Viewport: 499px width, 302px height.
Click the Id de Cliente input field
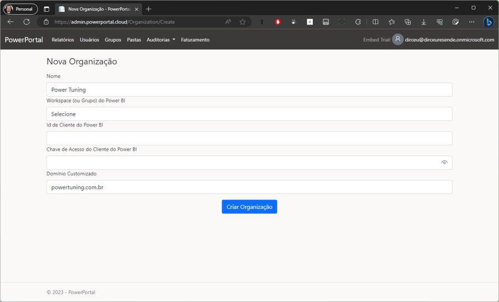coord(249,138)
